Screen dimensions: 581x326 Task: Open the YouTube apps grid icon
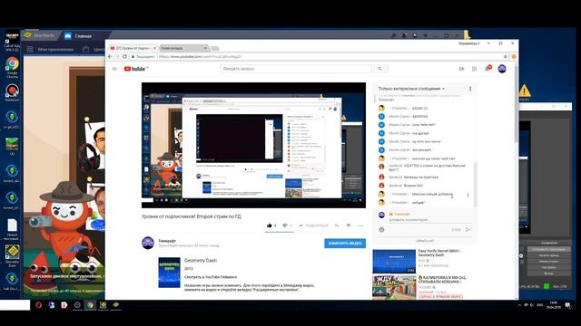(474, 69)
